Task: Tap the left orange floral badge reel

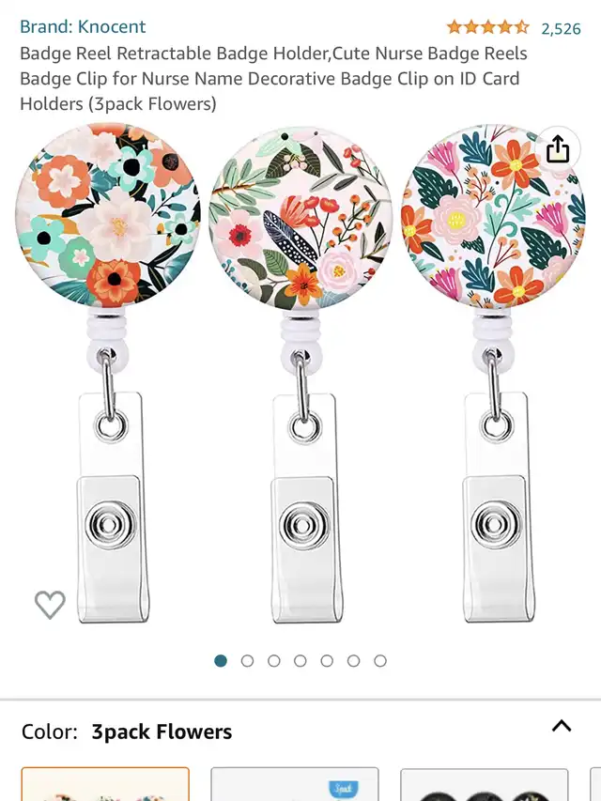Action: [108, 373]
